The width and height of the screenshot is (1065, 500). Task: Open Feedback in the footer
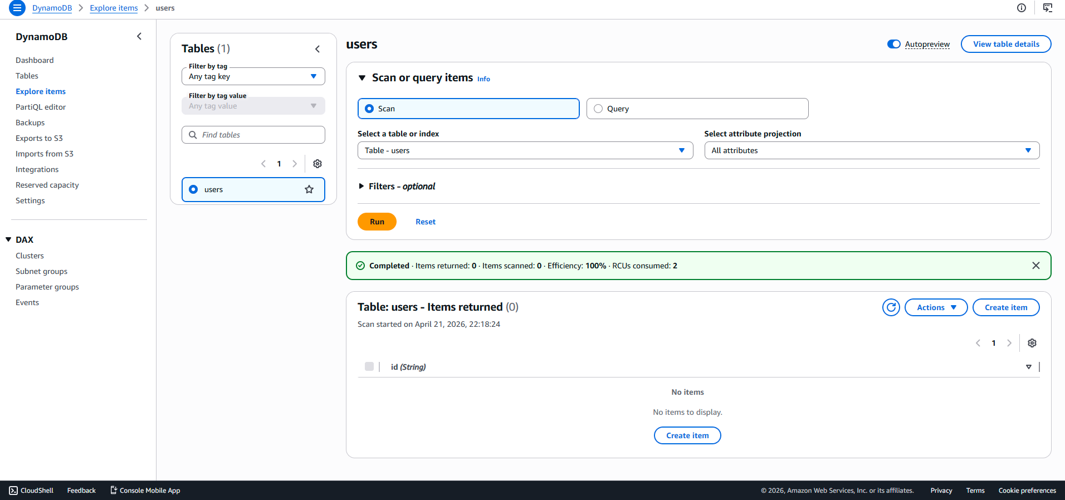click(81, 491)
